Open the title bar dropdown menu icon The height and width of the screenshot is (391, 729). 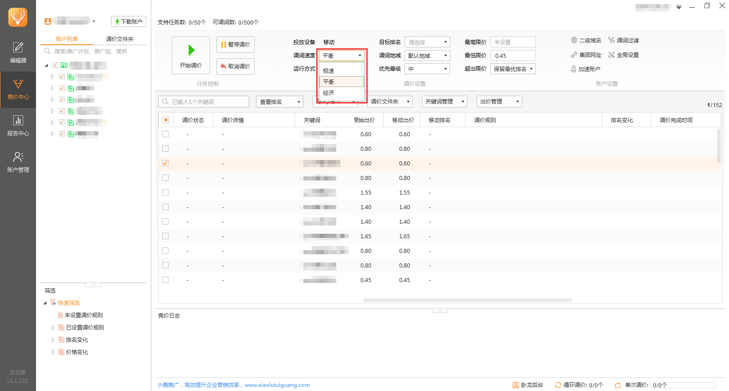point(679,7)
